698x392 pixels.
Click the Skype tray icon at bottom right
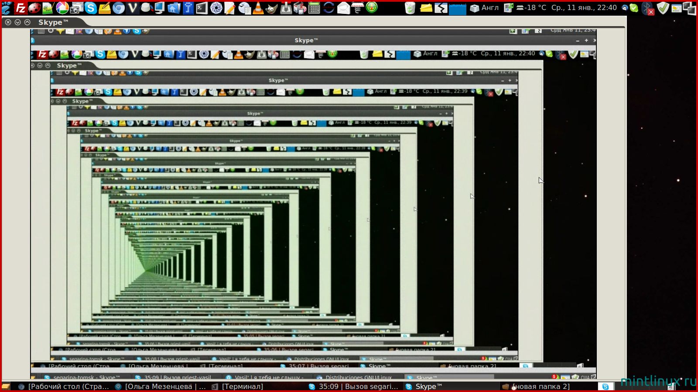605,386
